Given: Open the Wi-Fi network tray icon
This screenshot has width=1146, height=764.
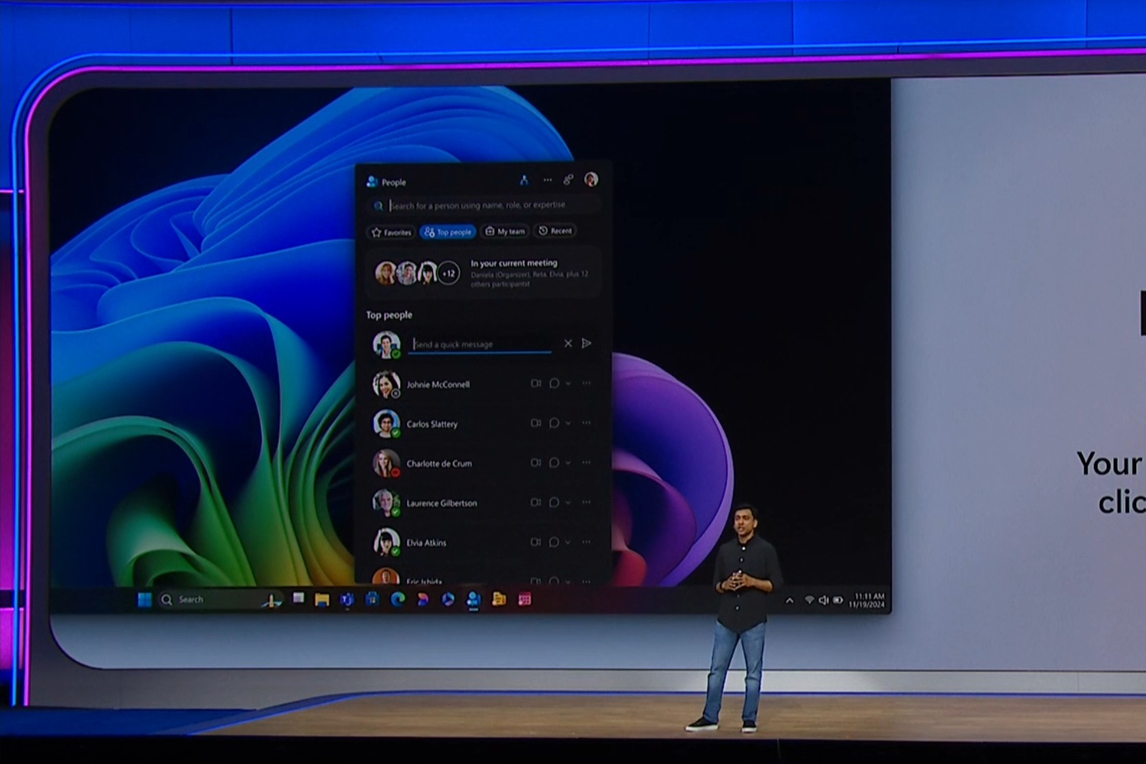Looking at the screenshot, I should click(809, 601).
